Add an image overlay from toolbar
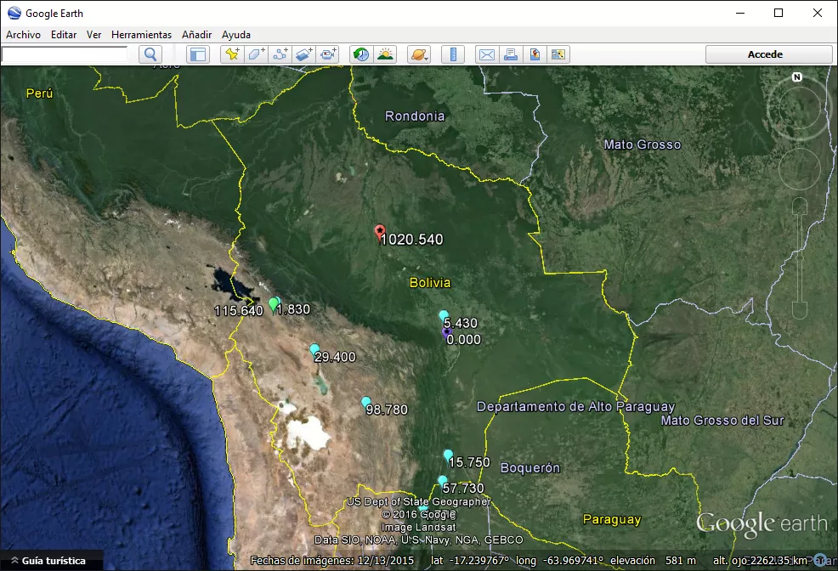This screenshot has width=838, height=571. pyautogui.click(x=304, y=54)
